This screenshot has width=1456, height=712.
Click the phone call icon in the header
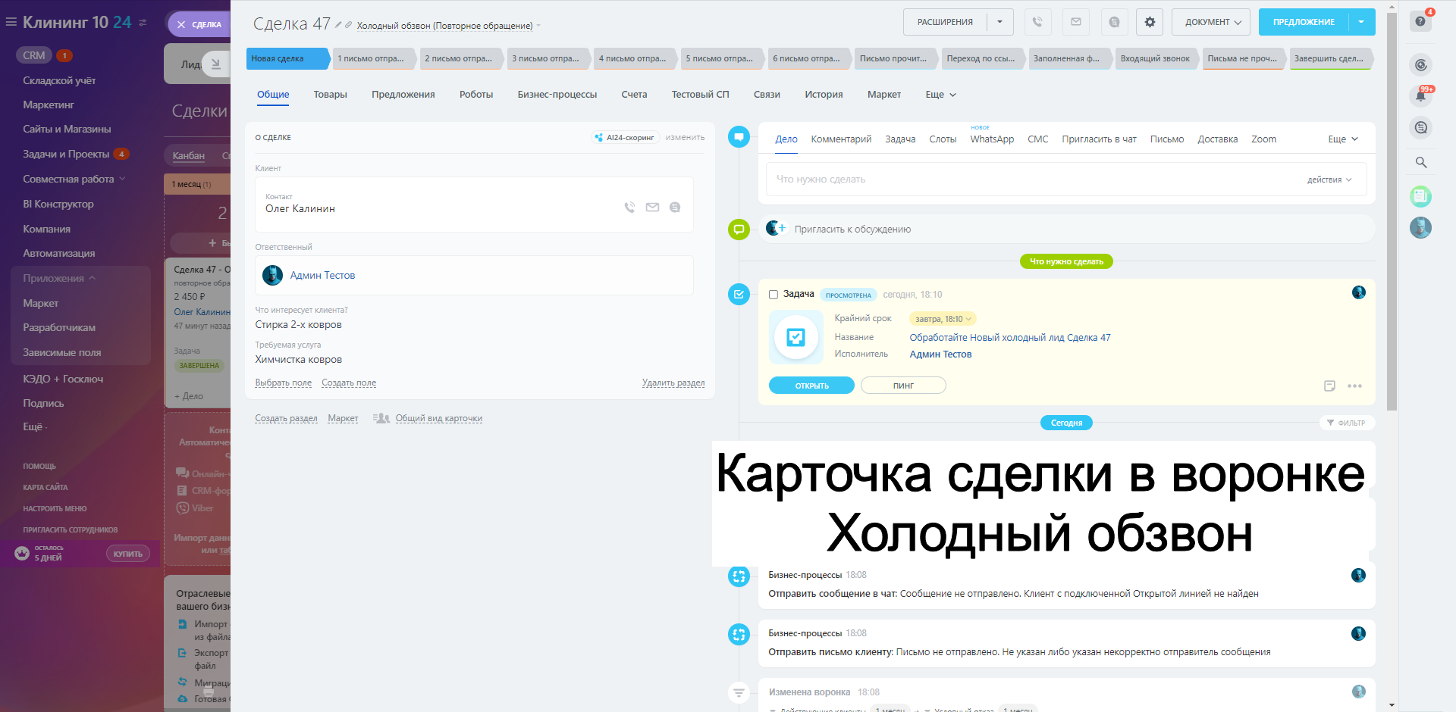[1037, 22]
